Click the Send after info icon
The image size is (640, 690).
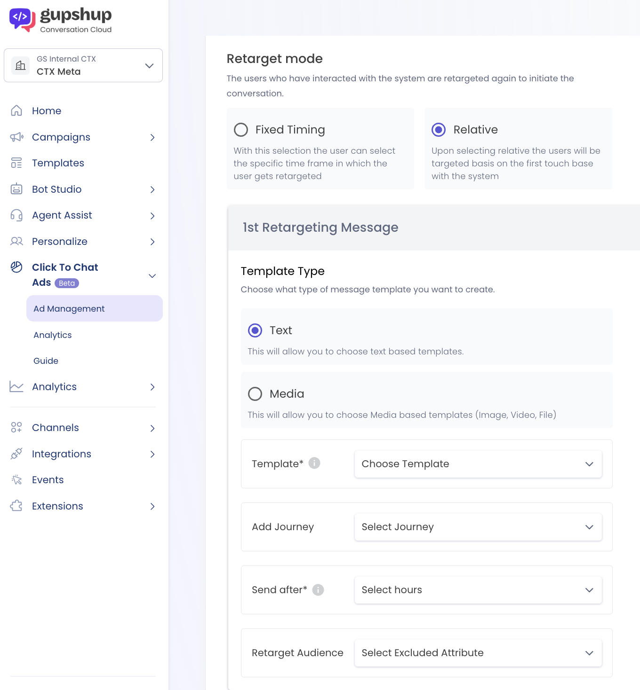pyautogui.click(x=318, y=589)
